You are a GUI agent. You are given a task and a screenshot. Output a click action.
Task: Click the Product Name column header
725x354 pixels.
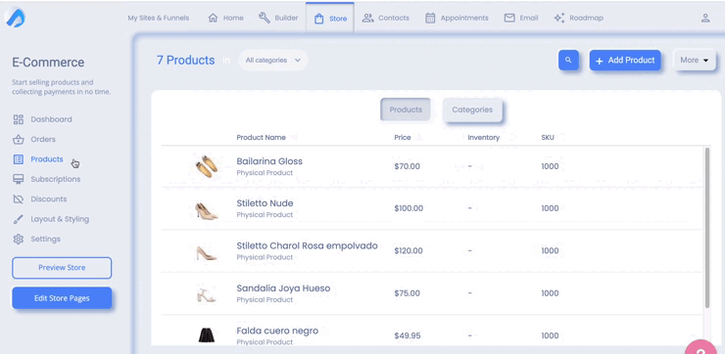[262, 137]
